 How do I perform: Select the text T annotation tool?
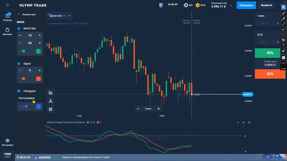point(283,46)
